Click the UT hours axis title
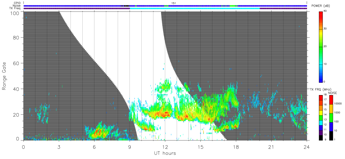This screenshot has width=345, height=159. coord(165,153)
